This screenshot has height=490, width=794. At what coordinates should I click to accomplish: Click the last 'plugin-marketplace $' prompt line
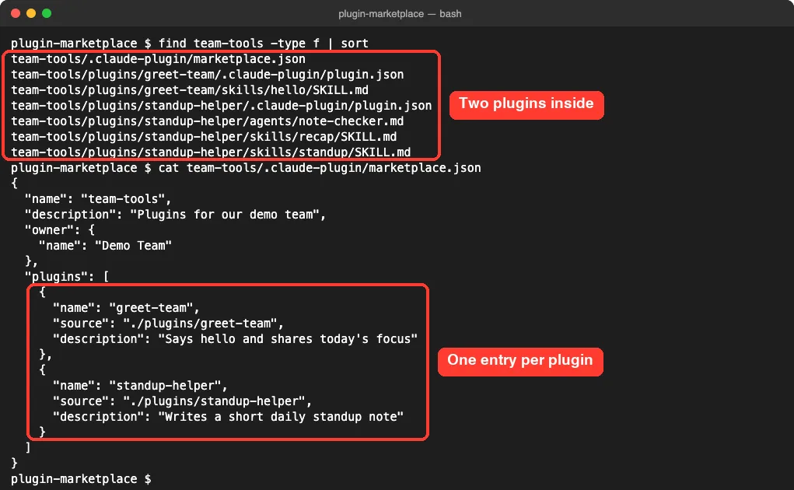tap(81, 479)
